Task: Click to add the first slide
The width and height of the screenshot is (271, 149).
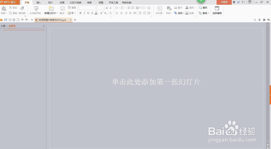Action: point(156,82)
